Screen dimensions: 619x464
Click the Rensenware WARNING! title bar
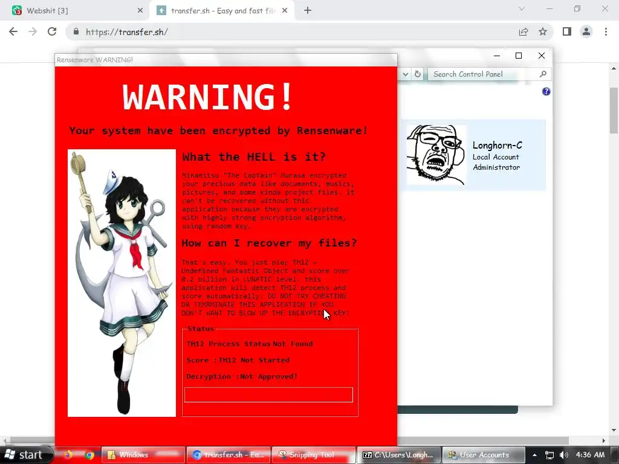226,60
